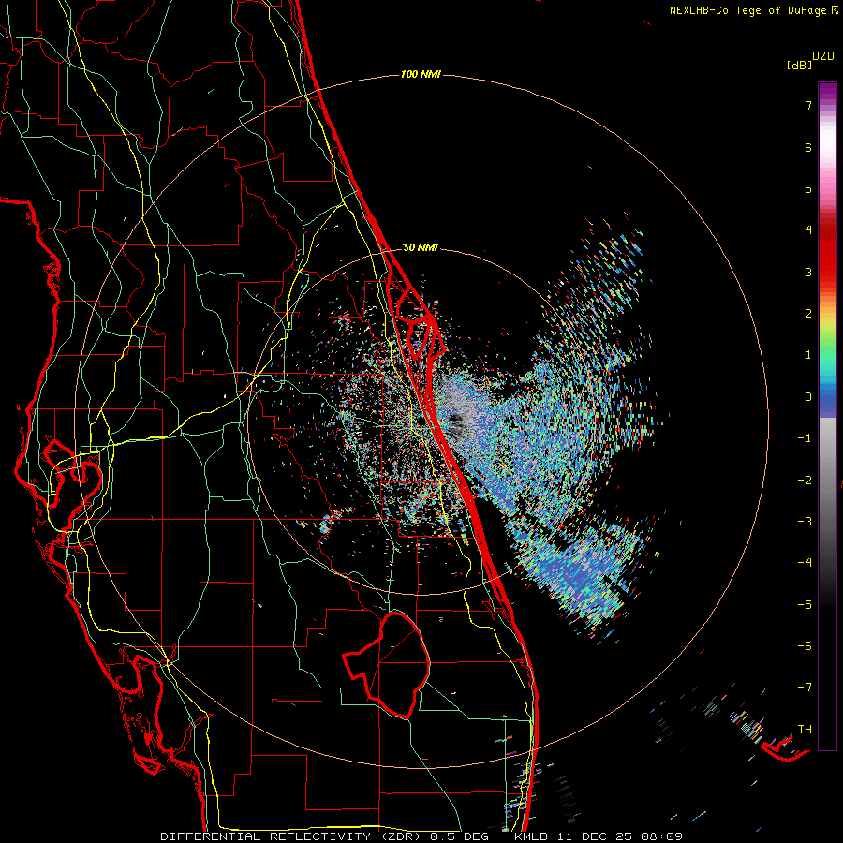843x843 pixels.
Task: Click the -7 value on color scale
Action: click(805, 688)
